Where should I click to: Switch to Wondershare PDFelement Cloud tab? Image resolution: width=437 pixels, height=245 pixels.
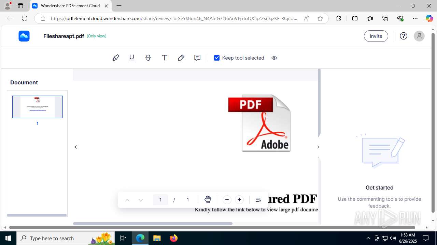(71, 6)
